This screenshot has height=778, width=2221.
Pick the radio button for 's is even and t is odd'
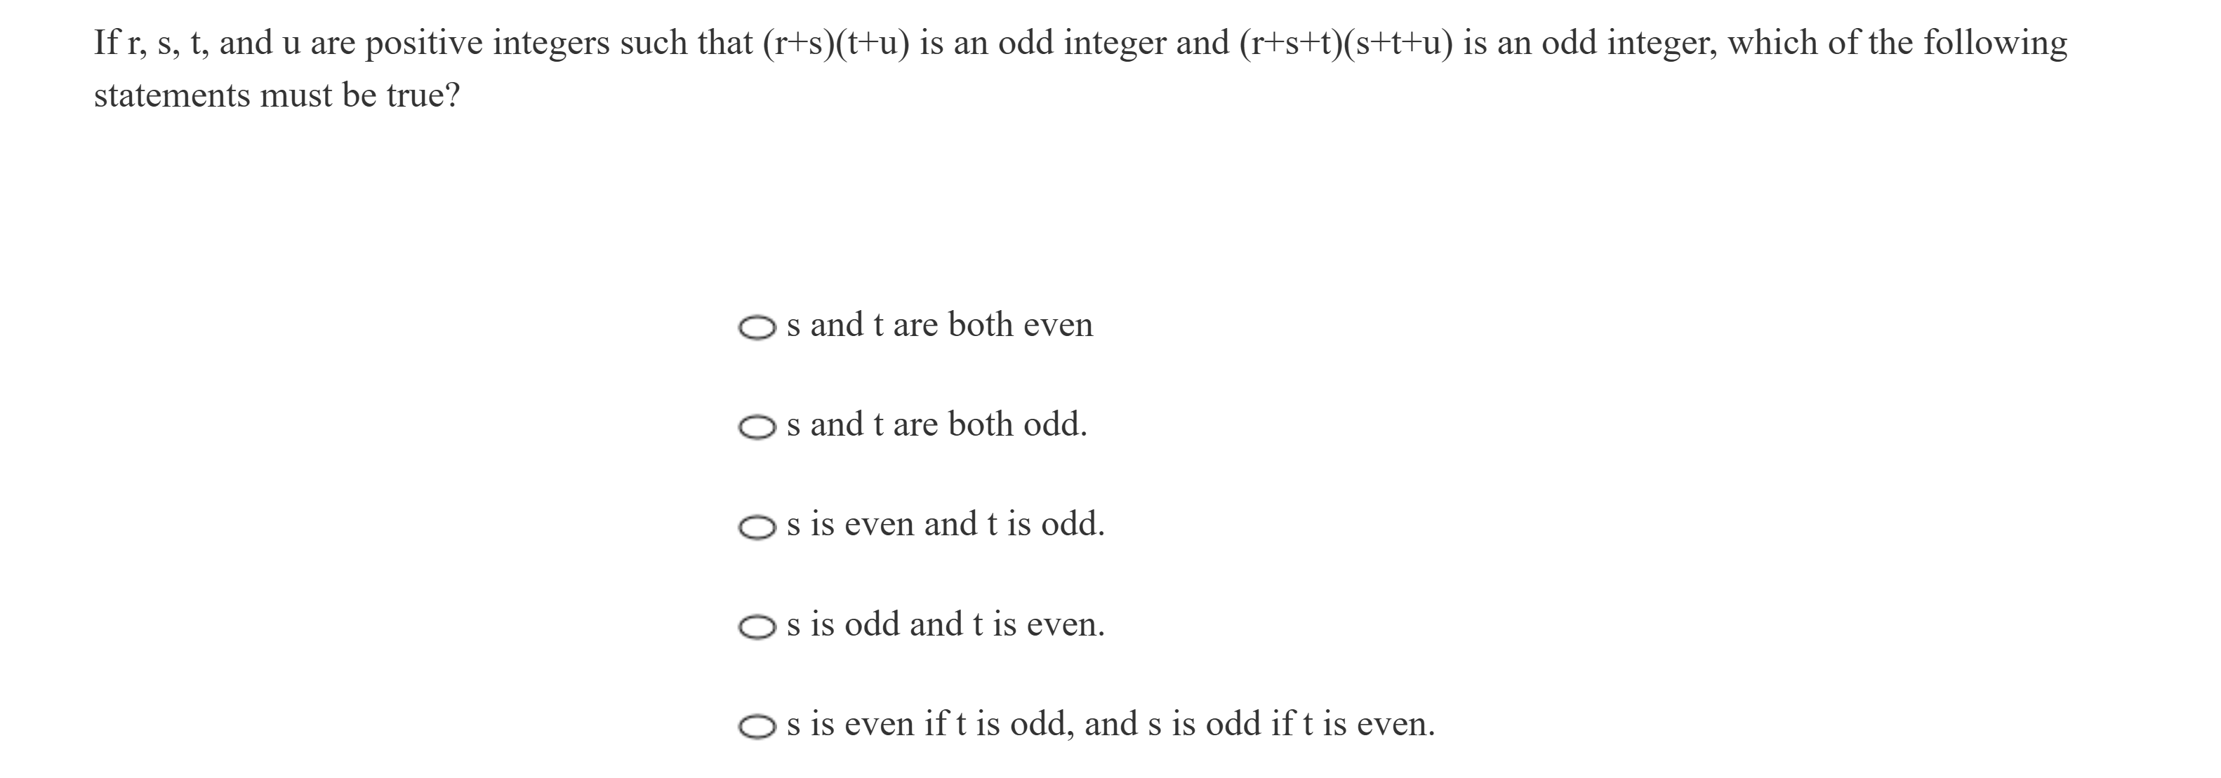click(x=757, y=528)
